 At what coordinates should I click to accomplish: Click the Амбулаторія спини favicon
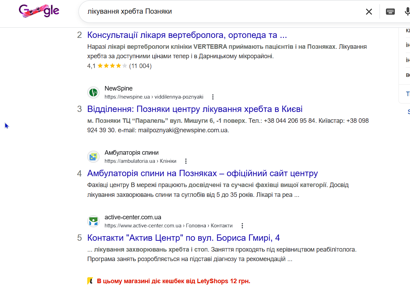(93, 157)
